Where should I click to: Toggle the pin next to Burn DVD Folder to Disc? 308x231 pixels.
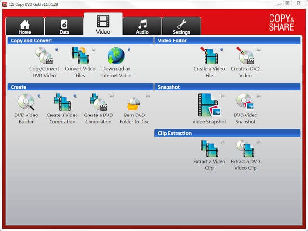pos(148,96)
